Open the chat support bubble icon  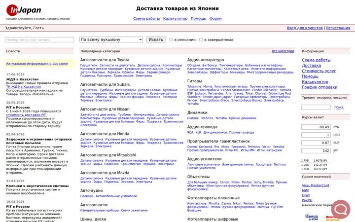pos(341,209)
